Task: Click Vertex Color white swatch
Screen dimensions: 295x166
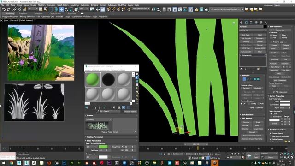Action: coord(285,101)
